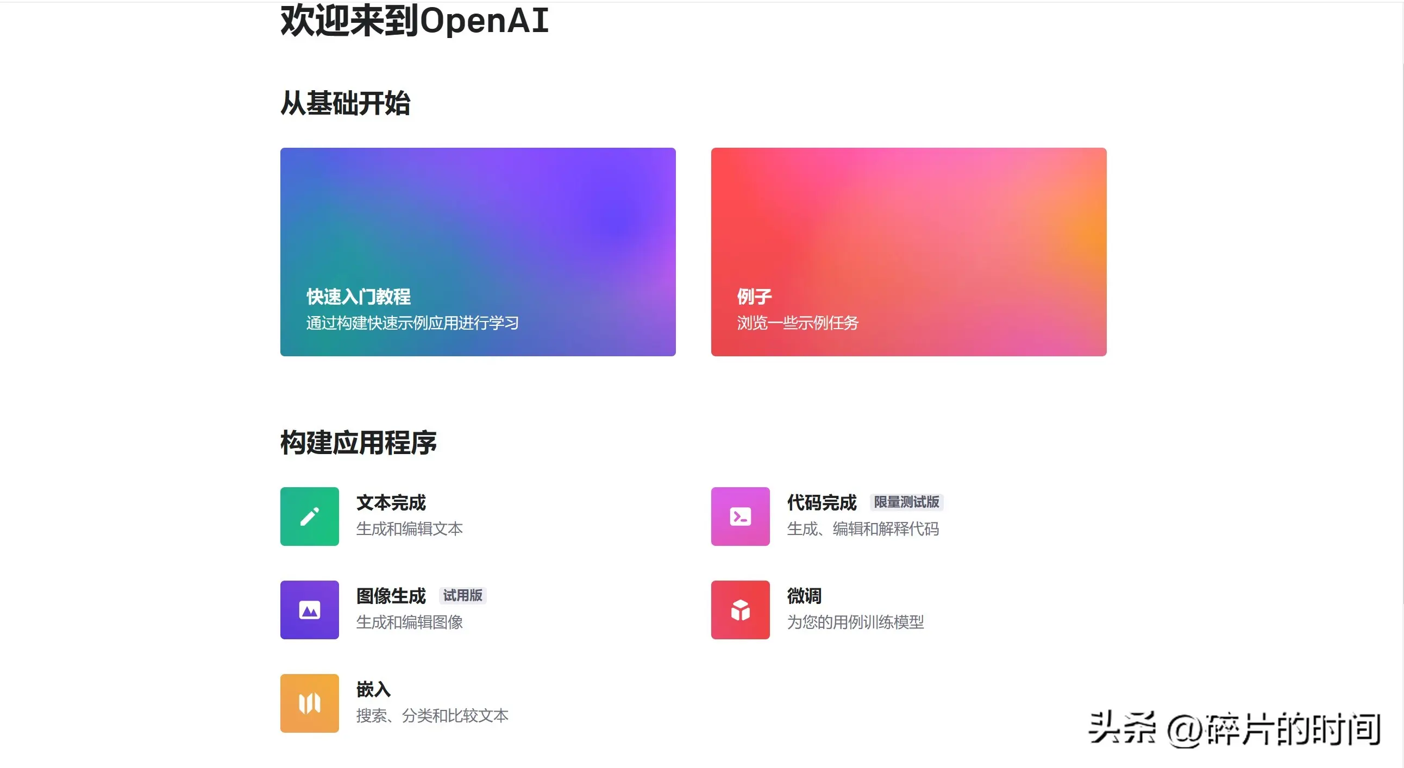Click description 生成和编辑图像
Viewport: 1404px width, 768px height.
point(409,621)
